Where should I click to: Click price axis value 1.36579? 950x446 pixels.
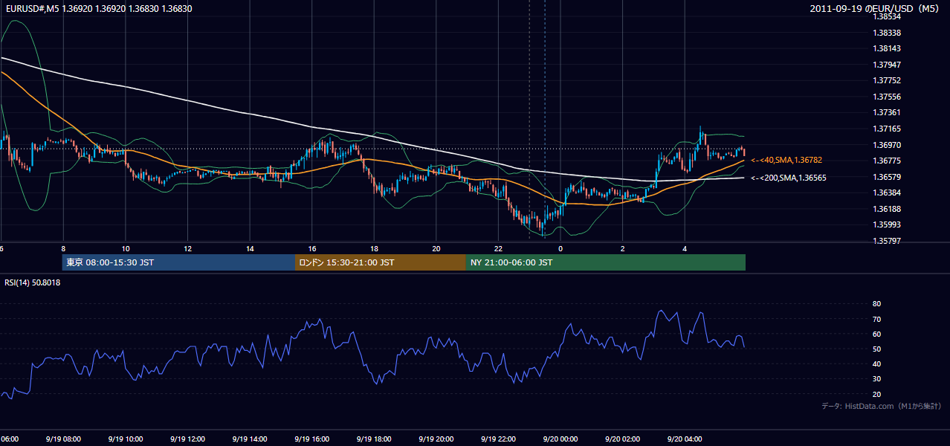click(x=886, y=177)
